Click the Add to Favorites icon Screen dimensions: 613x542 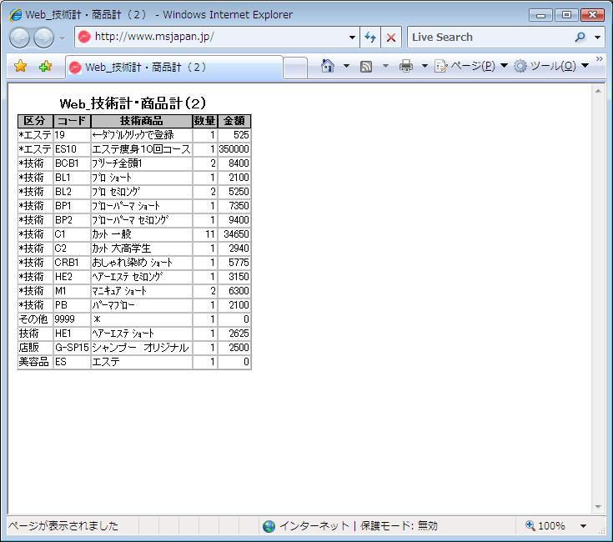click(x=45, y=67)
